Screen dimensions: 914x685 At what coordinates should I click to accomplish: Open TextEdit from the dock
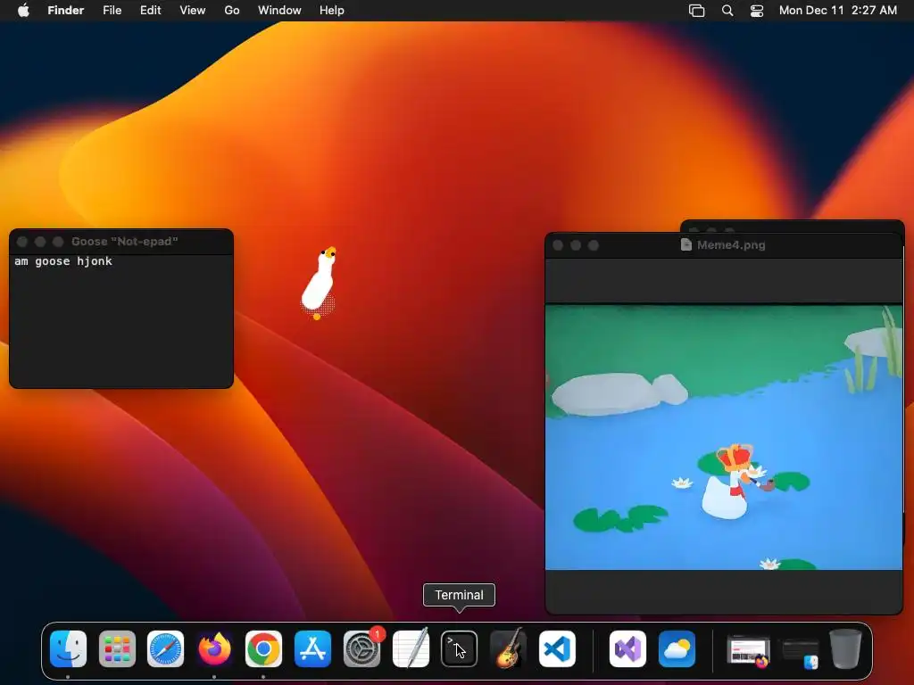click(411, 649)
